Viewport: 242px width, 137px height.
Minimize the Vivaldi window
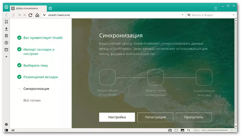(x=222, y=6)
